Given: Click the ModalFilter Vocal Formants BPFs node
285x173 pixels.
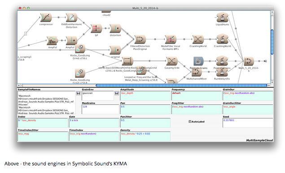Looking at the screenshot, I should point(171,39).
